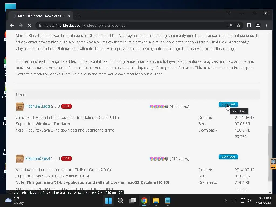The width and height of the screenshot is (276, 207).
Task: Click the ZIP icon for Mac download
Action: click(x=20, y=159)
